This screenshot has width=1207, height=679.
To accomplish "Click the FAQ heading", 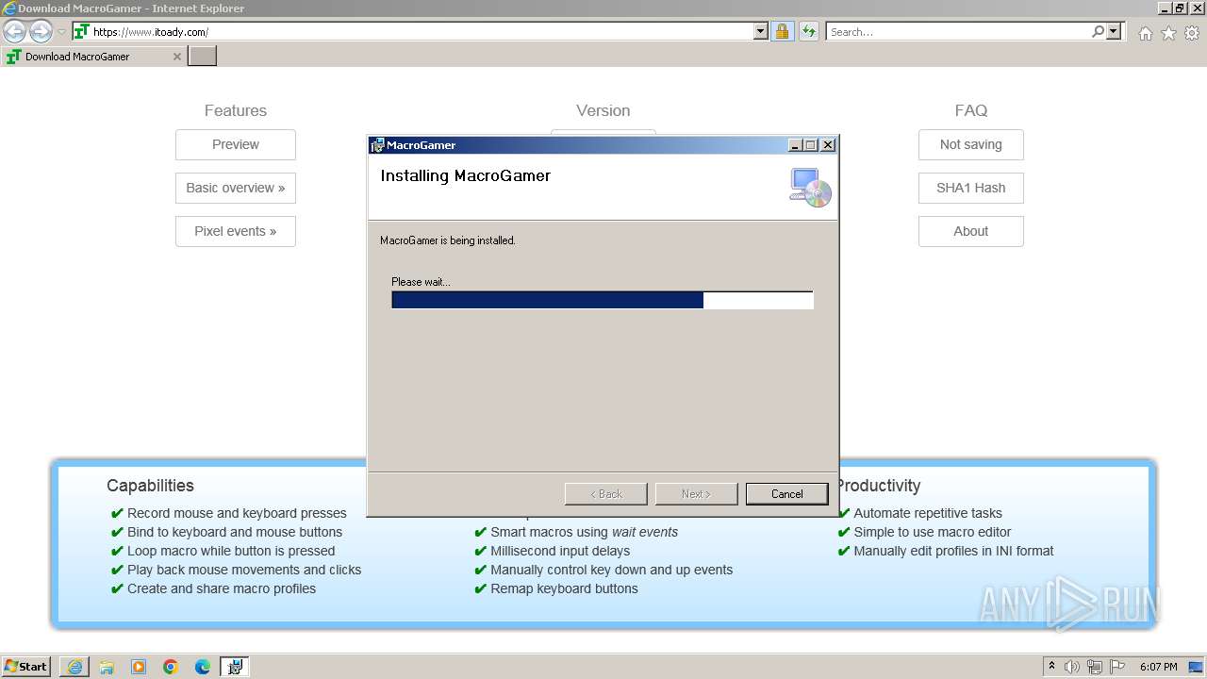I will click(x=971, y=110).
